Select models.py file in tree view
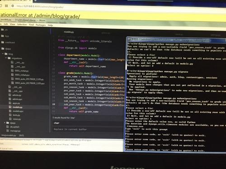226x169 pixels. click(x=17, y=107)
